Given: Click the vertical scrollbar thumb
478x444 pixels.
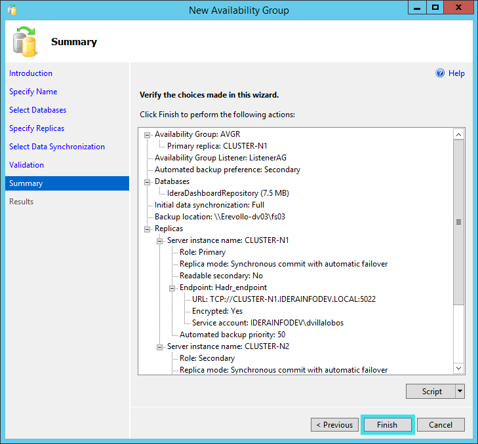Looking at the screenshot, I should pos(458,222).
